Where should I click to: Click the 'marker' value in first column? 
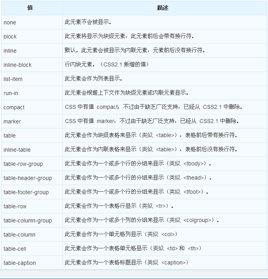(12, 121)
